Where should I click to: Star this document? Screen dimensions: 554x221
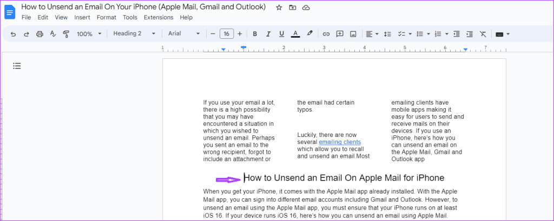click(279, 8)
